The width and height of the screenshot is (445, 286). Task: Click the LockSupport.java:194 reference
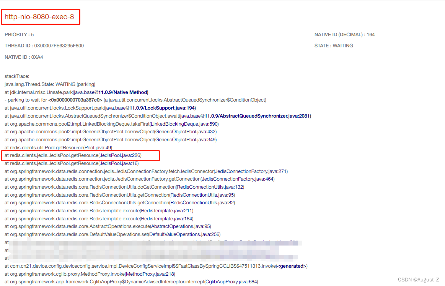[x=169, y=108]
